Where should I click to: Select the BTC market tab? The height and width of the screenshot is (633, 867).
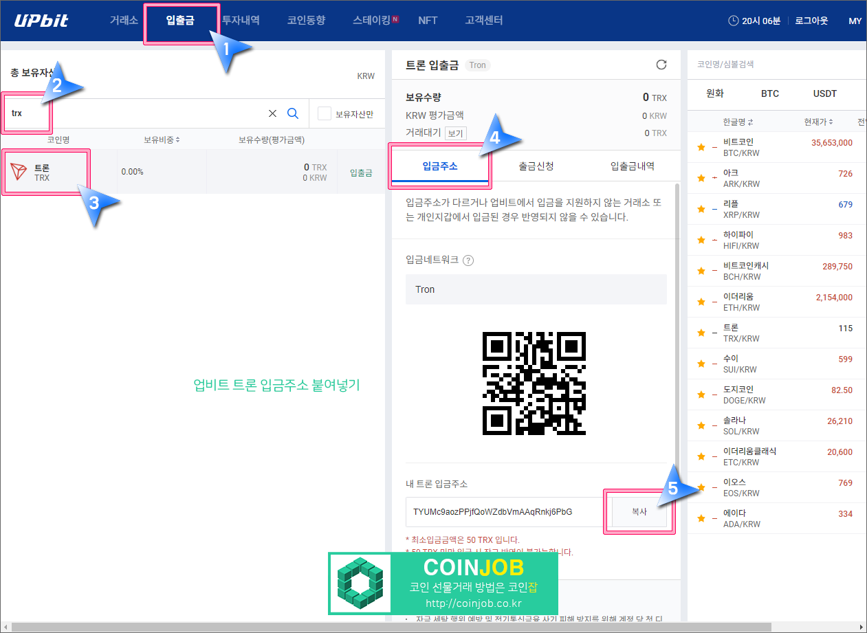(770, 93)
